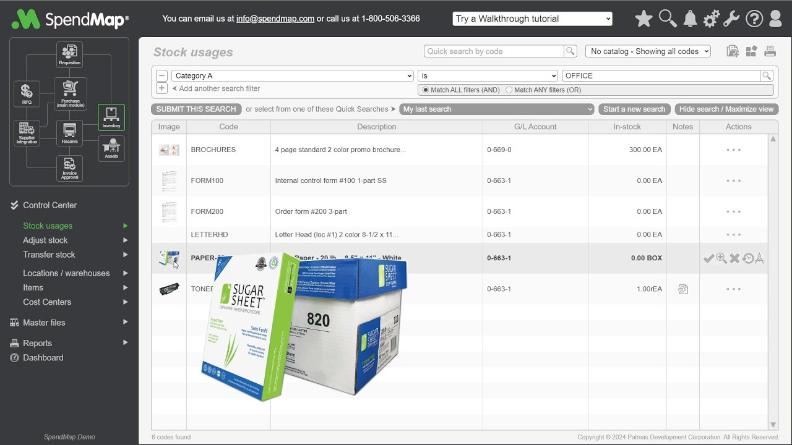Open actions menu for the LETTERHD row

click(x=733, y=235)
